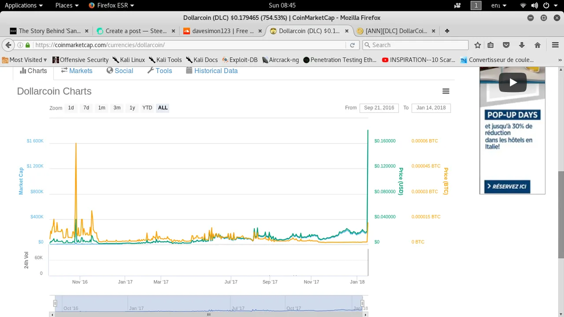Click Firefox back navigation arrow
This screenshot has width=564, height=317.
coord(8,45)
